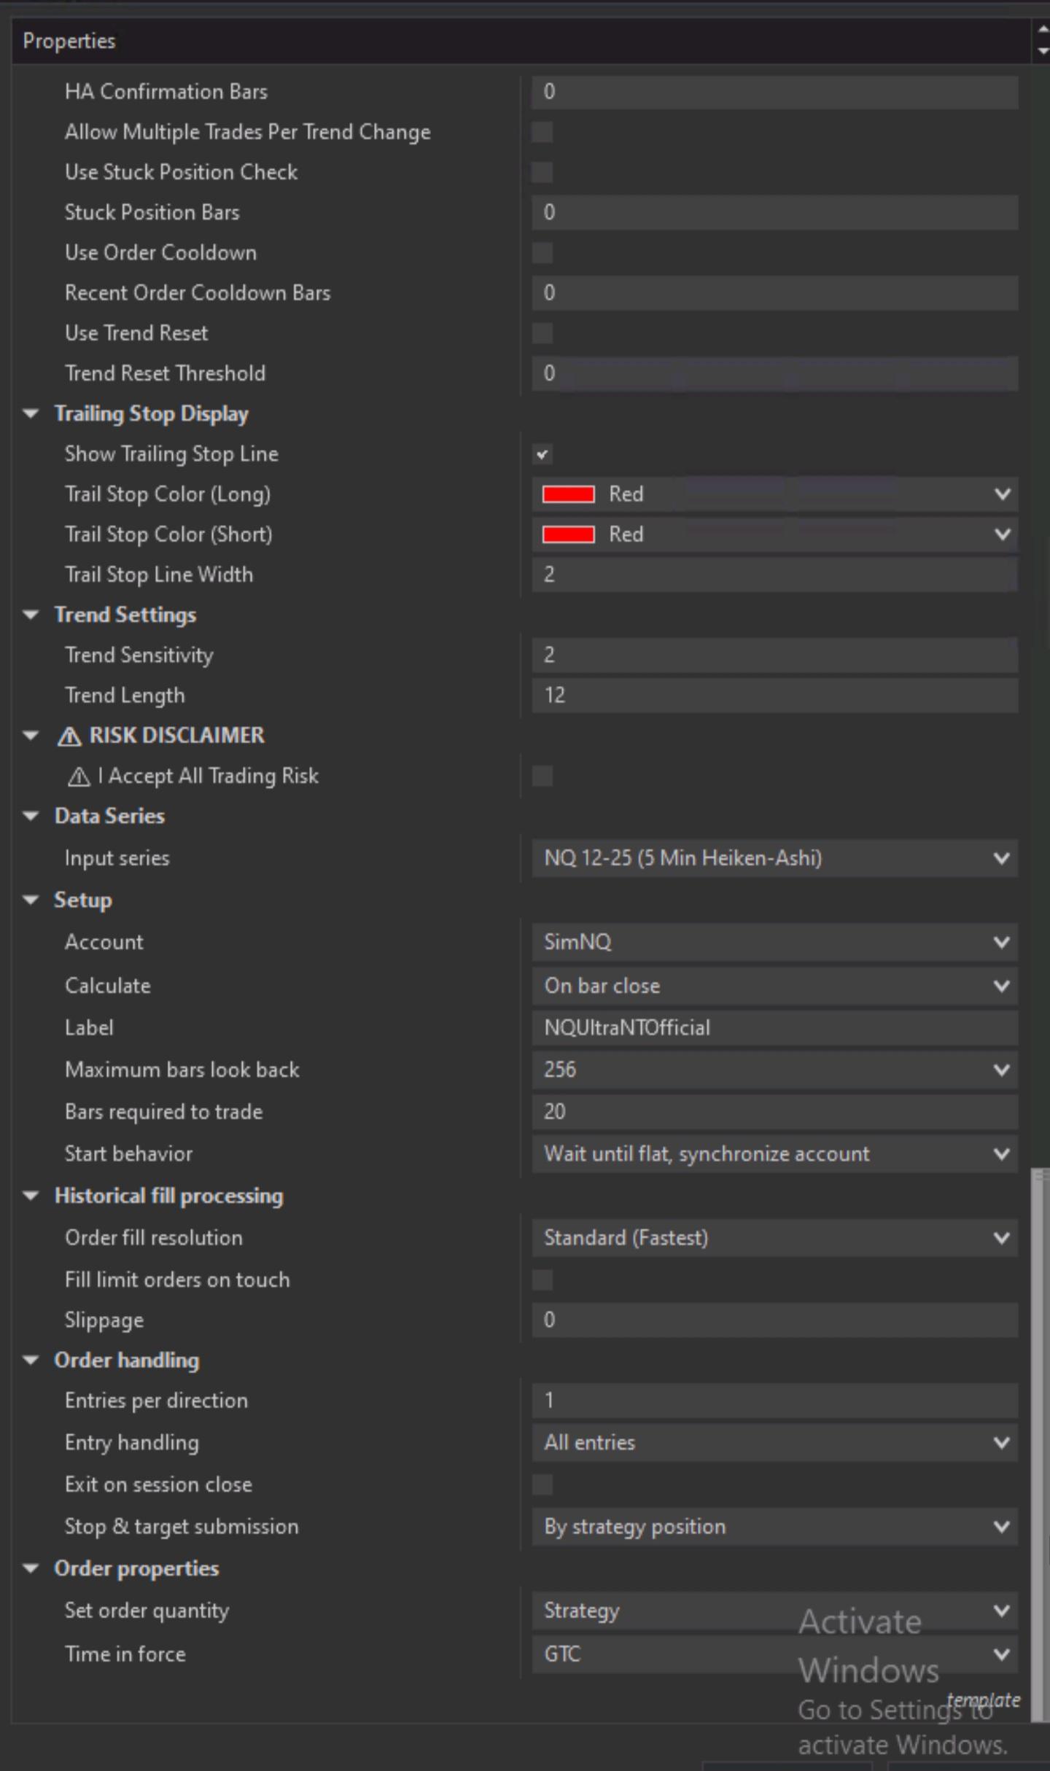Click the vertical scrollbar thumb
Screen dimensions: 1050x1771
tap(1039, 1444)
